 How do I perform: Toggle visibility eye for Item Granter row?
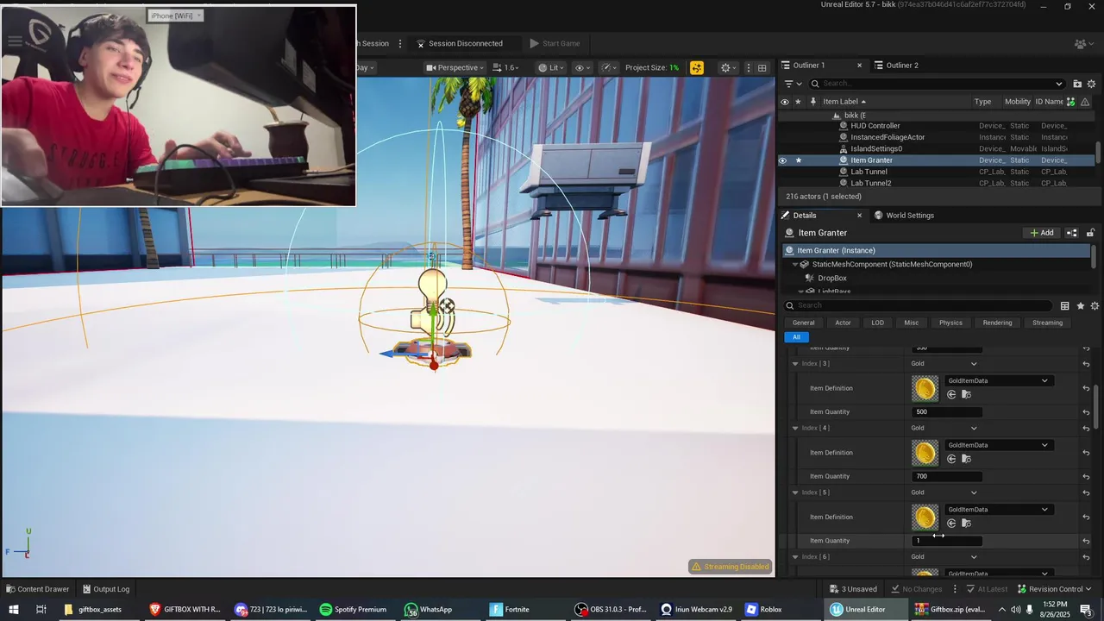coord(783,160)
